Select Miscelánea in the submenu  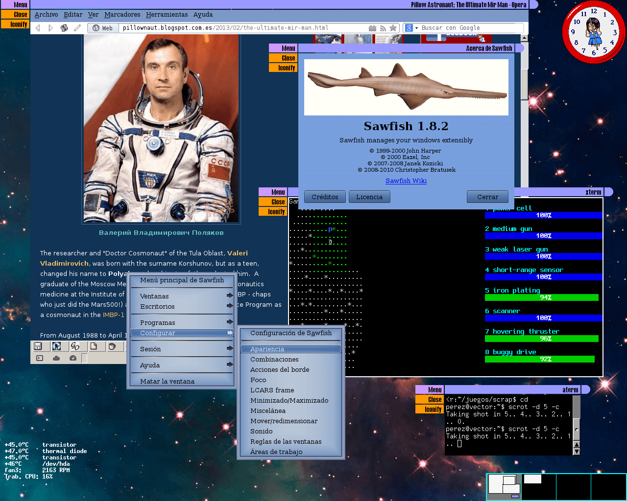tap(291, 410)
